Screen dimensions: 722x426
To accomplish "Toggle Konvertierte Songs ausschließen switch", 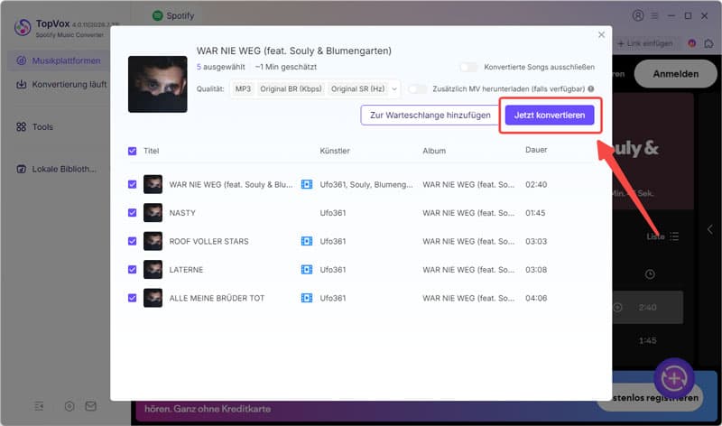I will click(x=468, y=67).
